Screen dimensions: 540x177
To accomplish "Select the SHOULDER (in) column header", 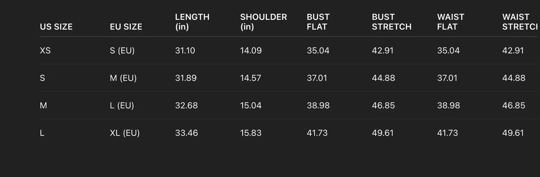I will coord(263,22).
